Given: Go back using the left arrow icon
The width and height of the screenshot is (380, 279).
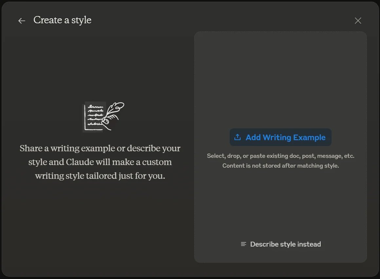Looking at the screenshot, I should (x=22, y=21).
